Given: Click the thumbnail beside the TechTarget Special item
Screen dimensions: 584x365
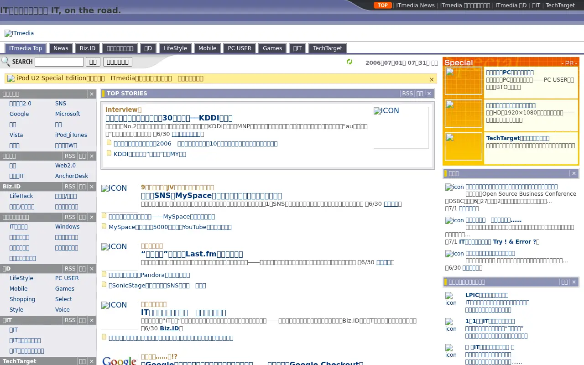Looking at the screenshot, I should pyautogui.click(x=464, y=146).
